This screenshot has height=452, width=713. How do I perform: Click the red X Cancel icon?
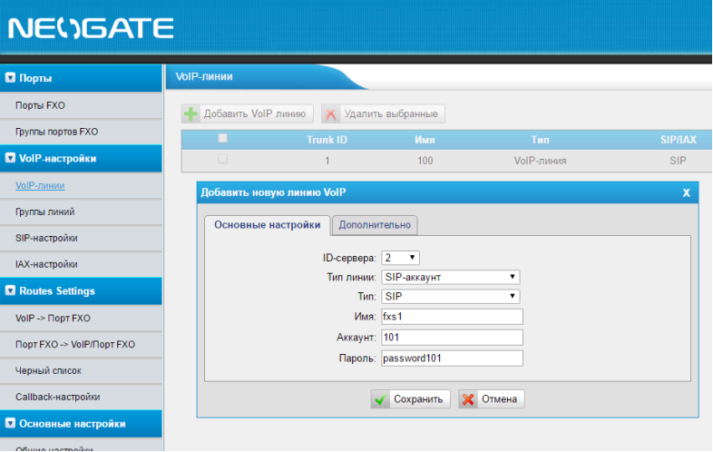468,399
